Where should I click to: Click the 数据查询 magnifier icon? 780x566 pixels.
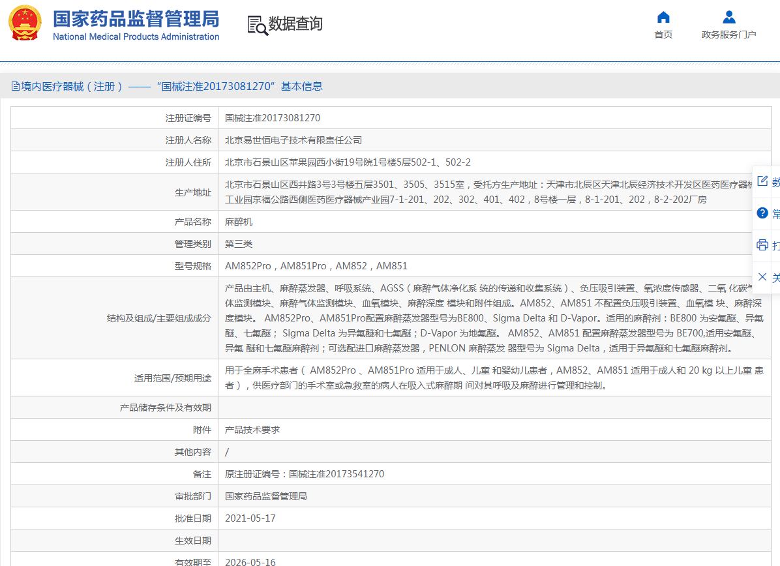point(258,25)
